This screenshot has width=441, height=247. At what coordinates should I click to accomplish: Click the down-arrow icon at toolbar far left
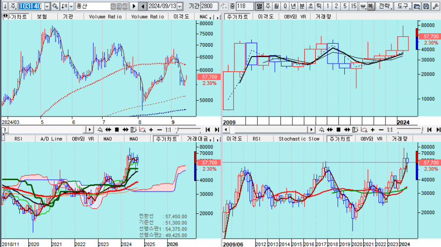tap(4, 6)
